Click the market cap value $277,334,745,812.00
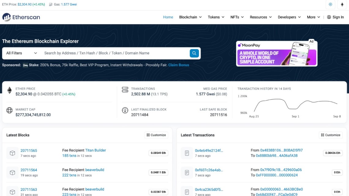The height and width of the screenshot is (196, 349). pos(33,115)
